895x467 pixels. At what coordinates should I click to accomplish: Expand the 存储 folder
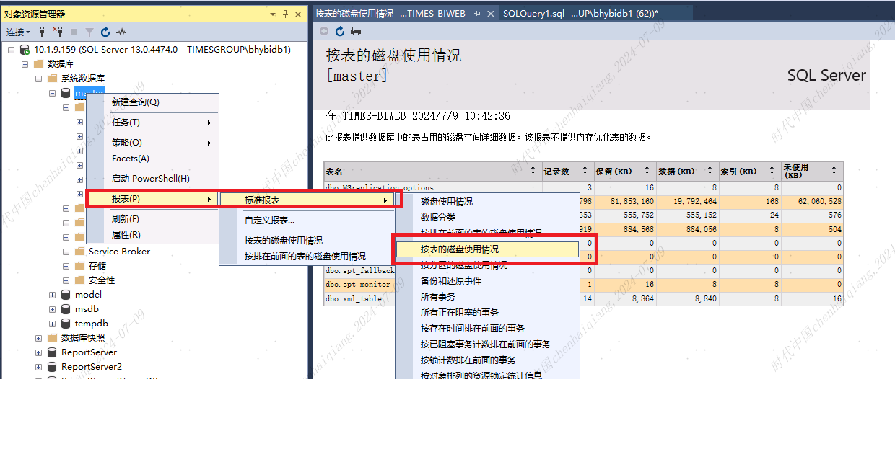tap(66, 266)
